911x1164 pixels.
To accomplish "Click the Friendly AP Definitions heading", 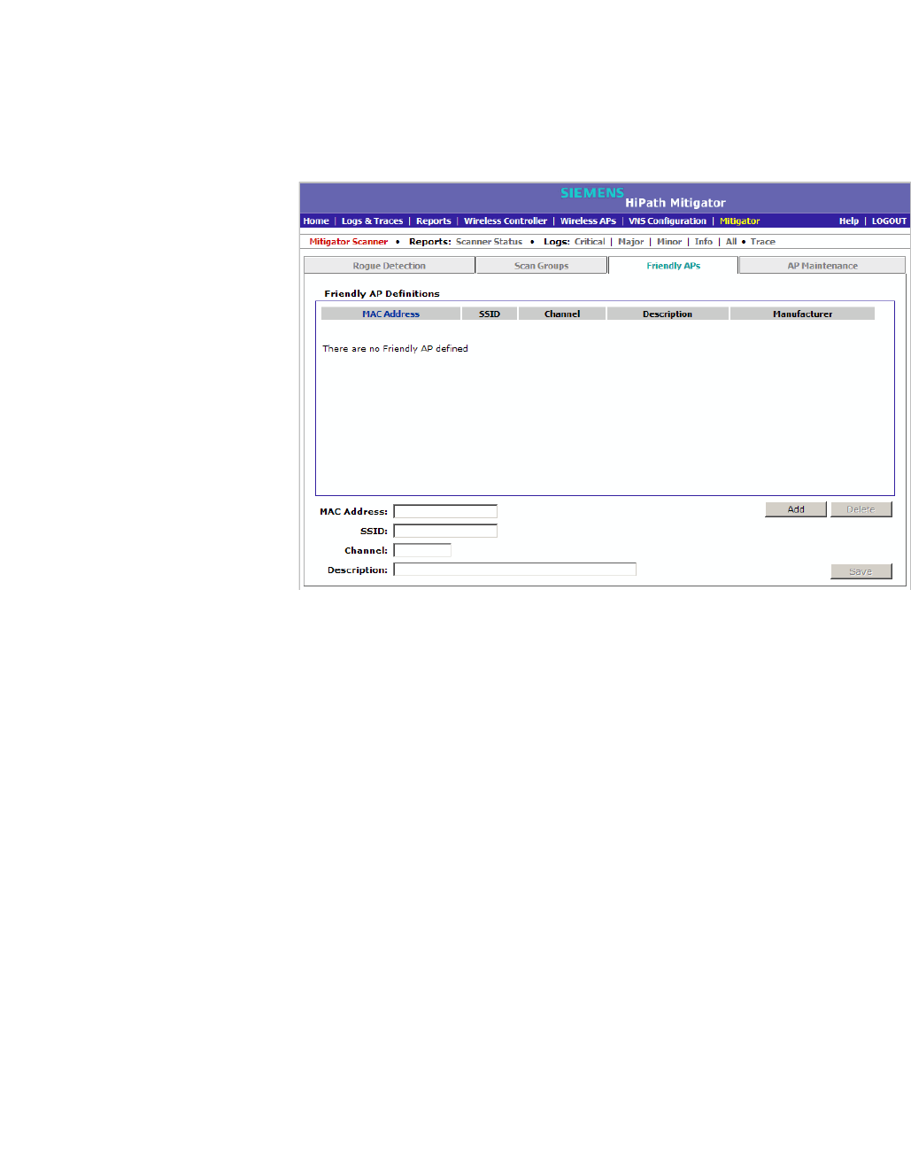I will [382, 294].
